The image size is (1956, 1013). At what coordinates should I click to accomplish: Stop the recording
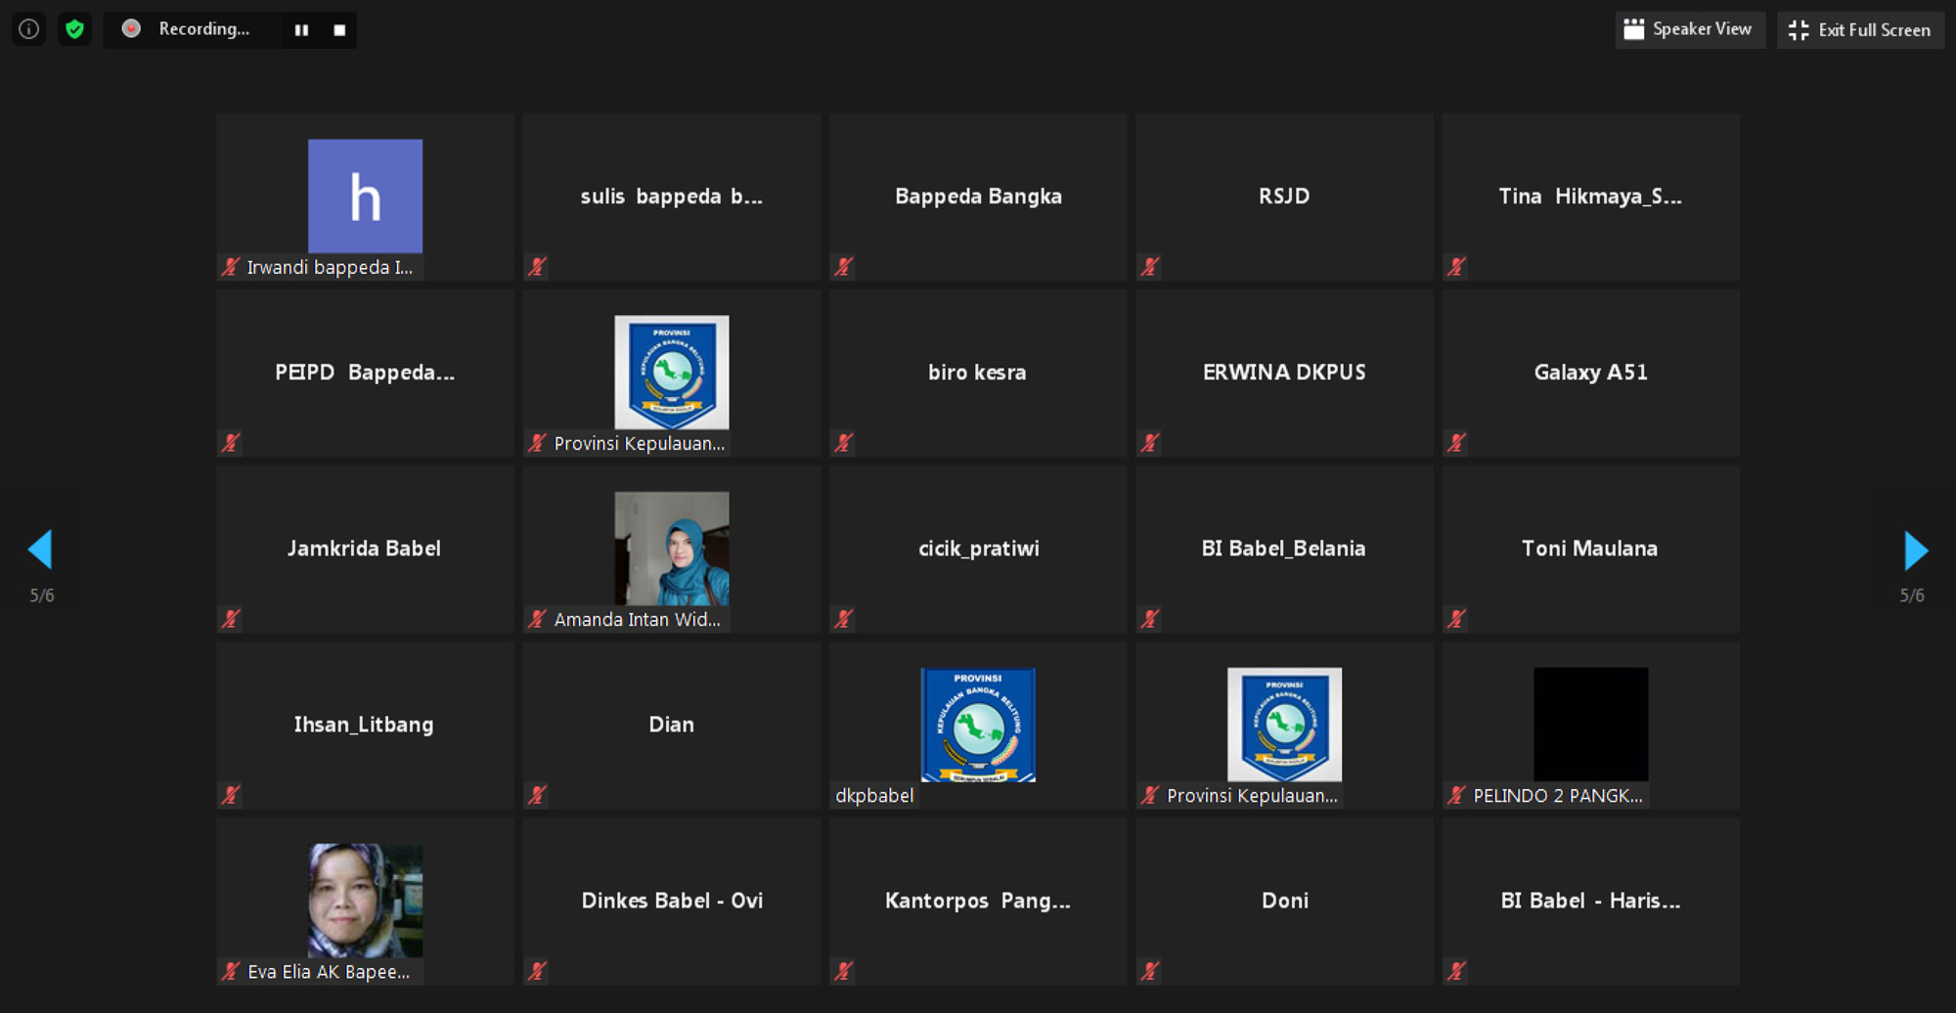point(339,30)
